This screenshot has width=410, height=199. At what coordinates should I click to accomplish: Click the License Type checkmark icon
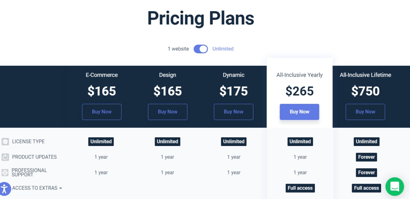(x=5, y=142)
